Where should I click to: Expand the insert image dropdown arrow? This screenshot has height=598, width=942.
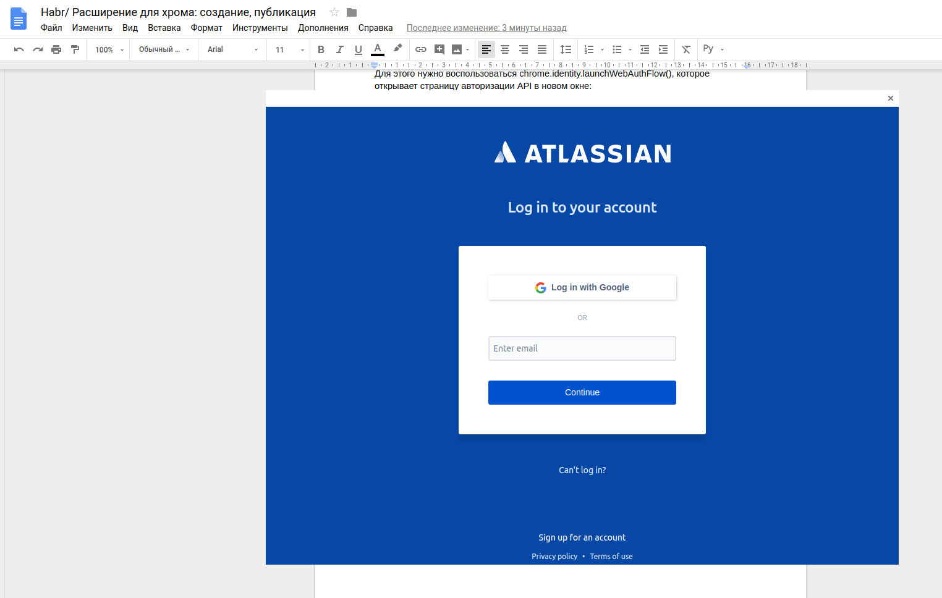[x=468, y=49]
